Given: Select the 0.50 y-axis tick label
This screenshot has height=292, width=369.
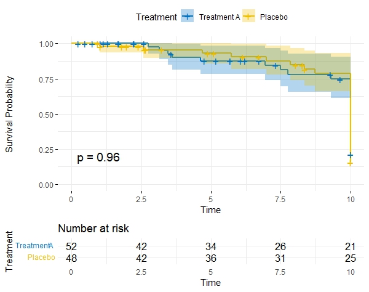Looking at the screenshot, I should coord(48,115).
